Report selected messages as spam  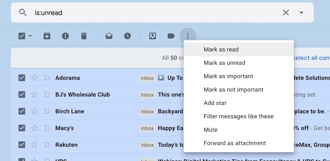(x=65, y=36)
